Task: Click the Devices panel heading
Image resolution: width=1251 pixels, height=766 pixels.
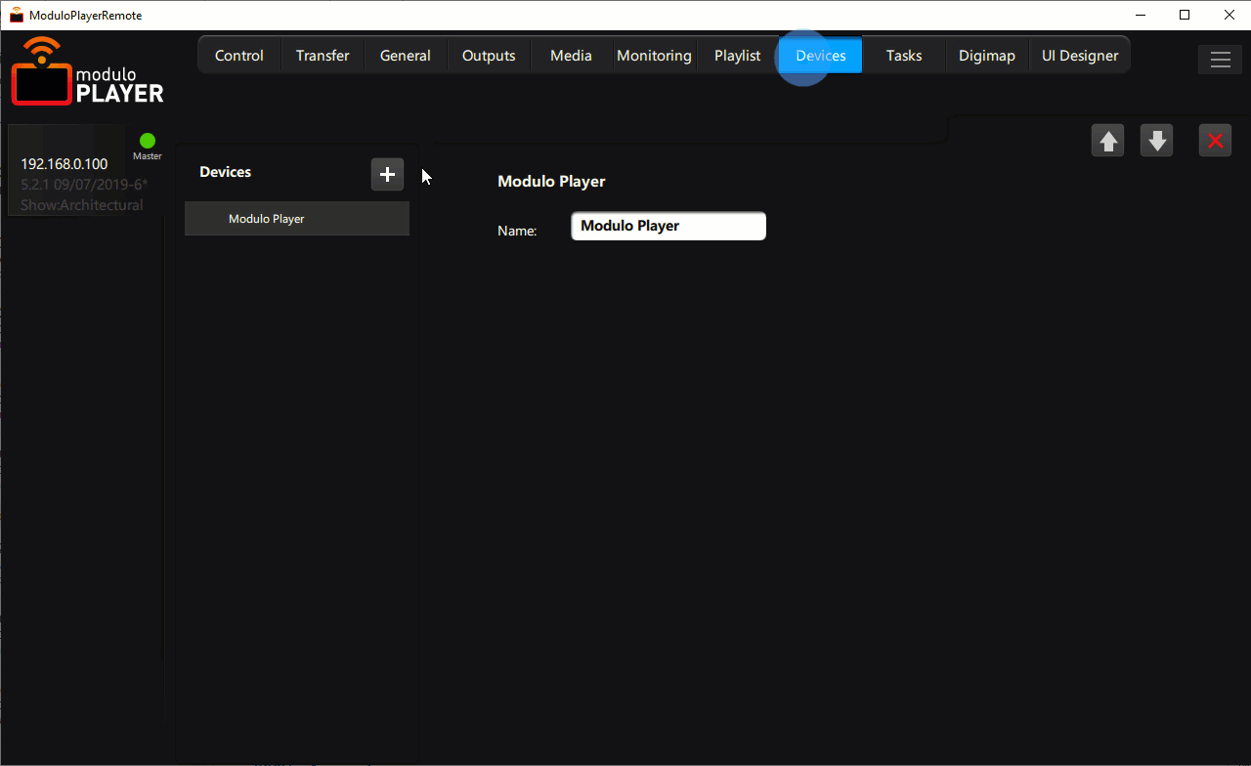Action: tap(226, 172)
